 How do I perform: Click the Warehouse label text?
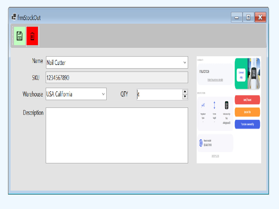pos(33,94)
